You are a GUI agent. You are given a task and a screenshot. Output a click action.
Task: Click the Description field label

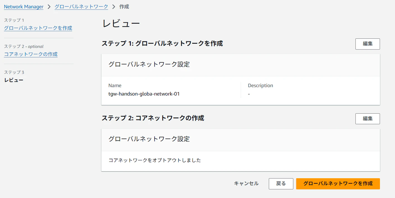(260, 85)
